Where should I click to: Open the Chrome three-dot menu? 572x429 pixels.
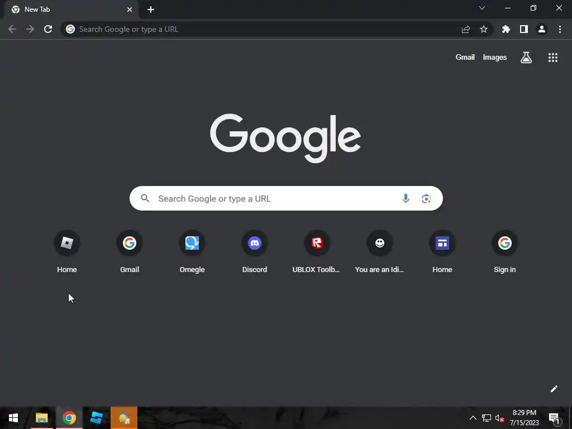[x=560, y=29]
